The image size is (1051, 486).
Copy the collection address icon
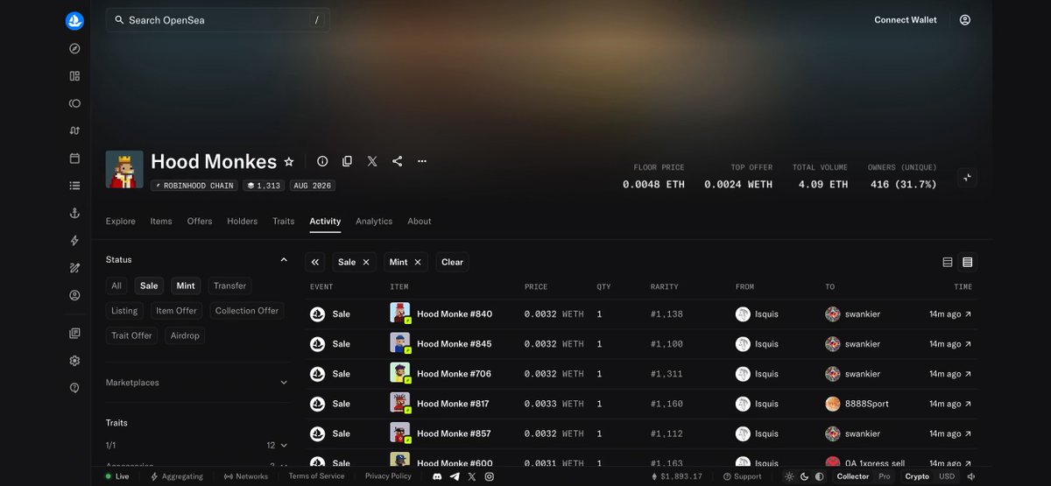pos(347,161)
